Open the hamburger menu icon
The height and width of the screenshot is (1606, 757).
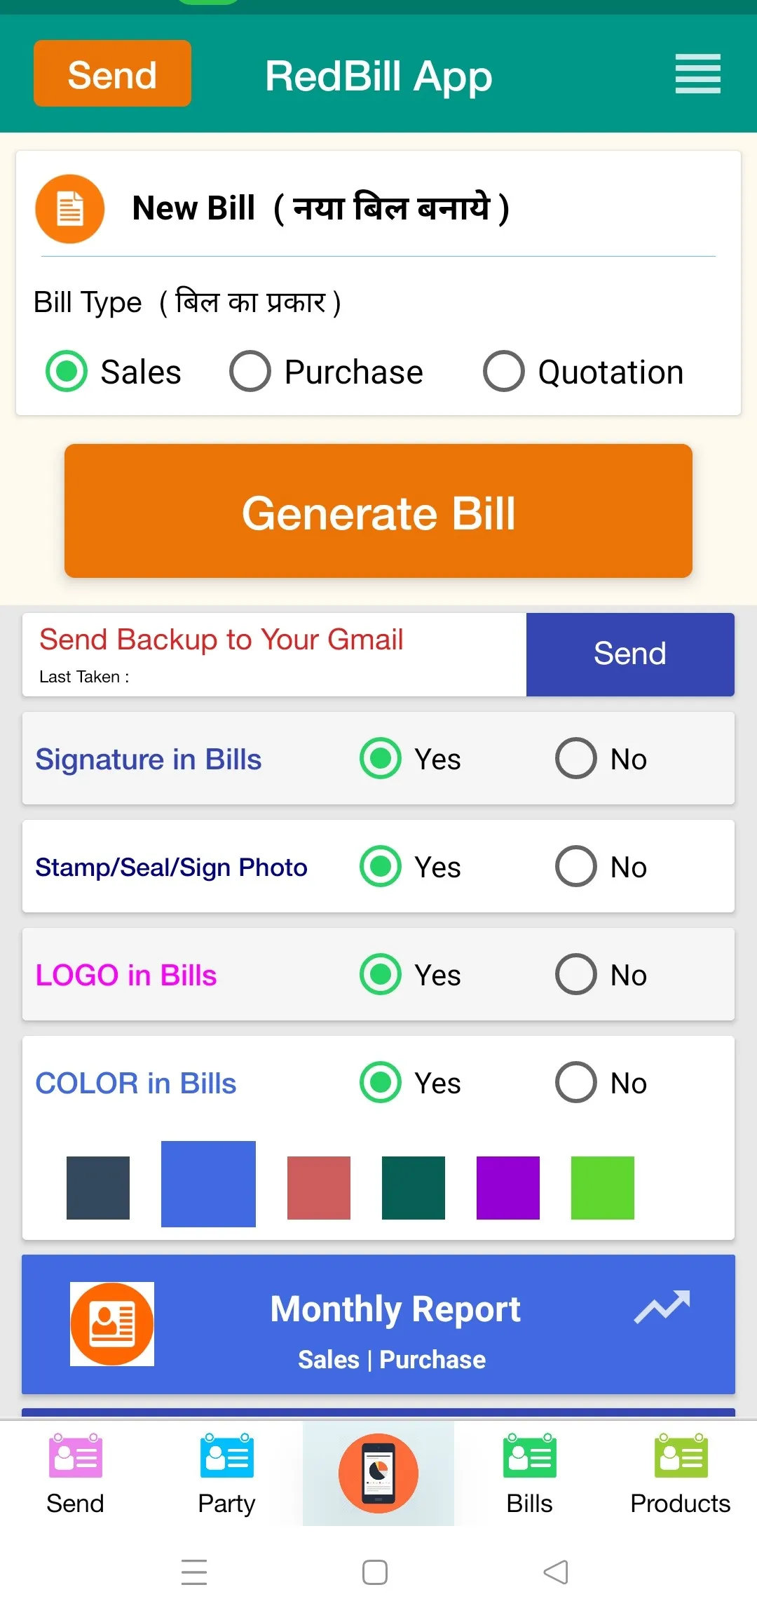point(697,74)
